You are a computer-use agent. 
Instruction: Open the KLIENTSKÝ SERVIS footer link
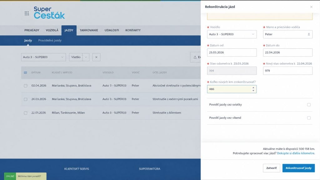[x=77, y=169]
